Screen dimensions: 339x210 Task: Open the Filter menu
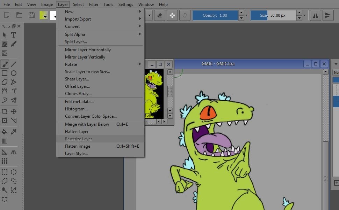tap(94, 4)
